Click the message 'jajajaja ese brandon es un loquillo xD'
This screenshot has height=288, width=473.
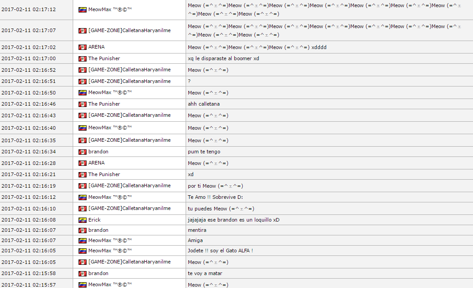point(233,220)
